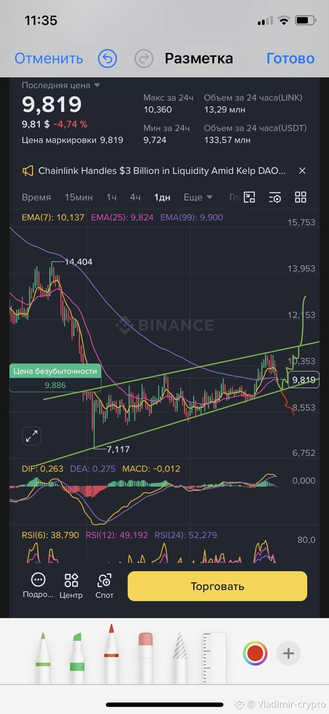Tap the 7,117 low price marker
This screenshot has height=714, width=329.
tap(118, 450)
